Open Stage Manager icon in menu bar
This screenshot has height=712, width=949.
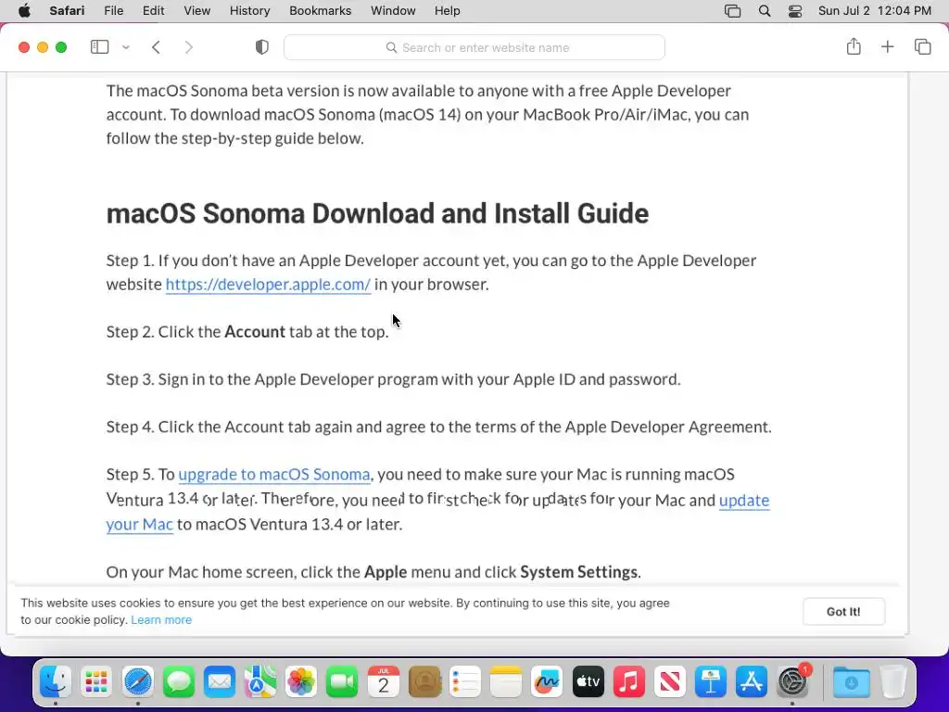(732, 11)
